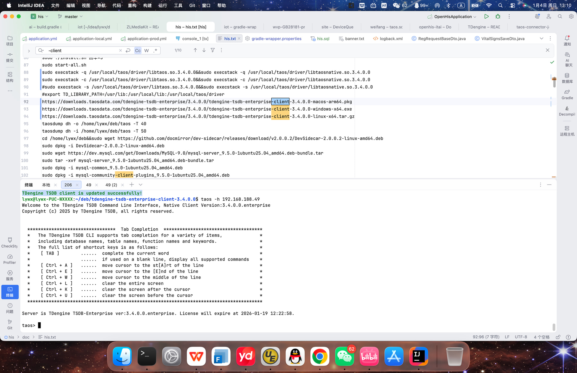The height and width of the screenshot is (373, 577).
Task: Open the Gradle tool window
Action: 567,94
